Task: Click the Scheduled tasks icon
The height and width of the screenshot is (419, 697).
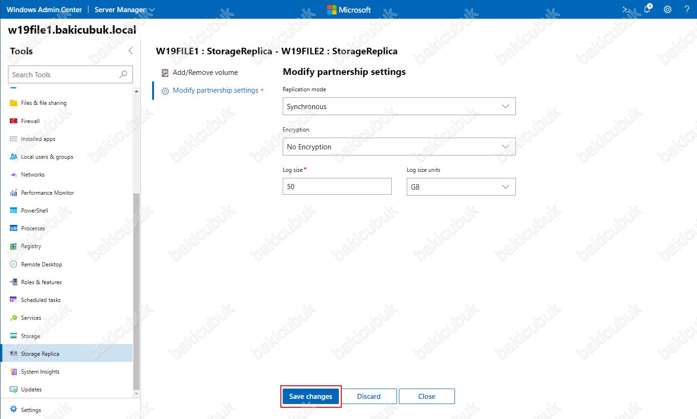Action: [x=14, y=300]
